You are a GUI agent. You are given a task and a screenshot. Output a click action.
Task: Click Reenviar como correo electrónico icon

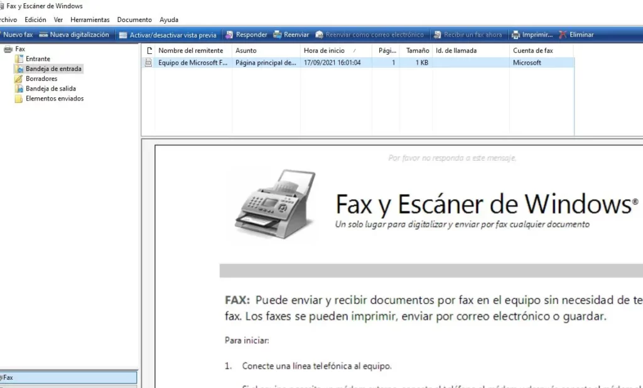click(x=319, y=35)
